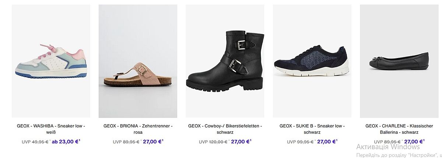Open the SUKIE B sneaker image
The image size is (442, 158).
pos(312,61)
